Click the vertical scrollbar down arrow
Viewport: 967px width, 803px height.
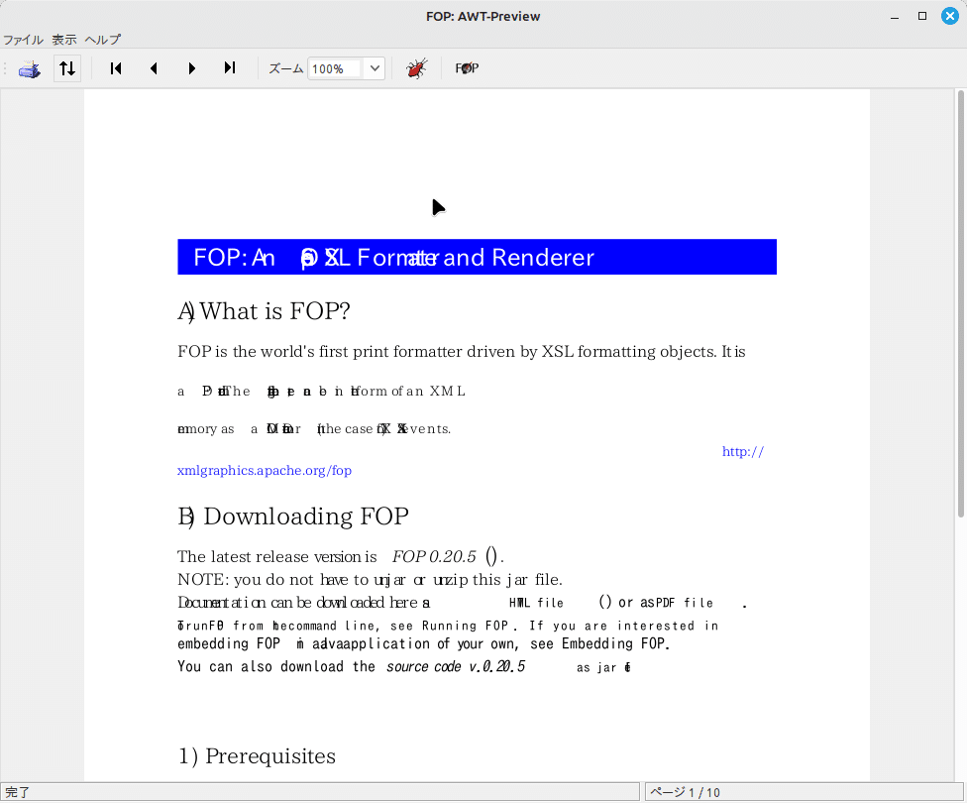click(958, 772)
